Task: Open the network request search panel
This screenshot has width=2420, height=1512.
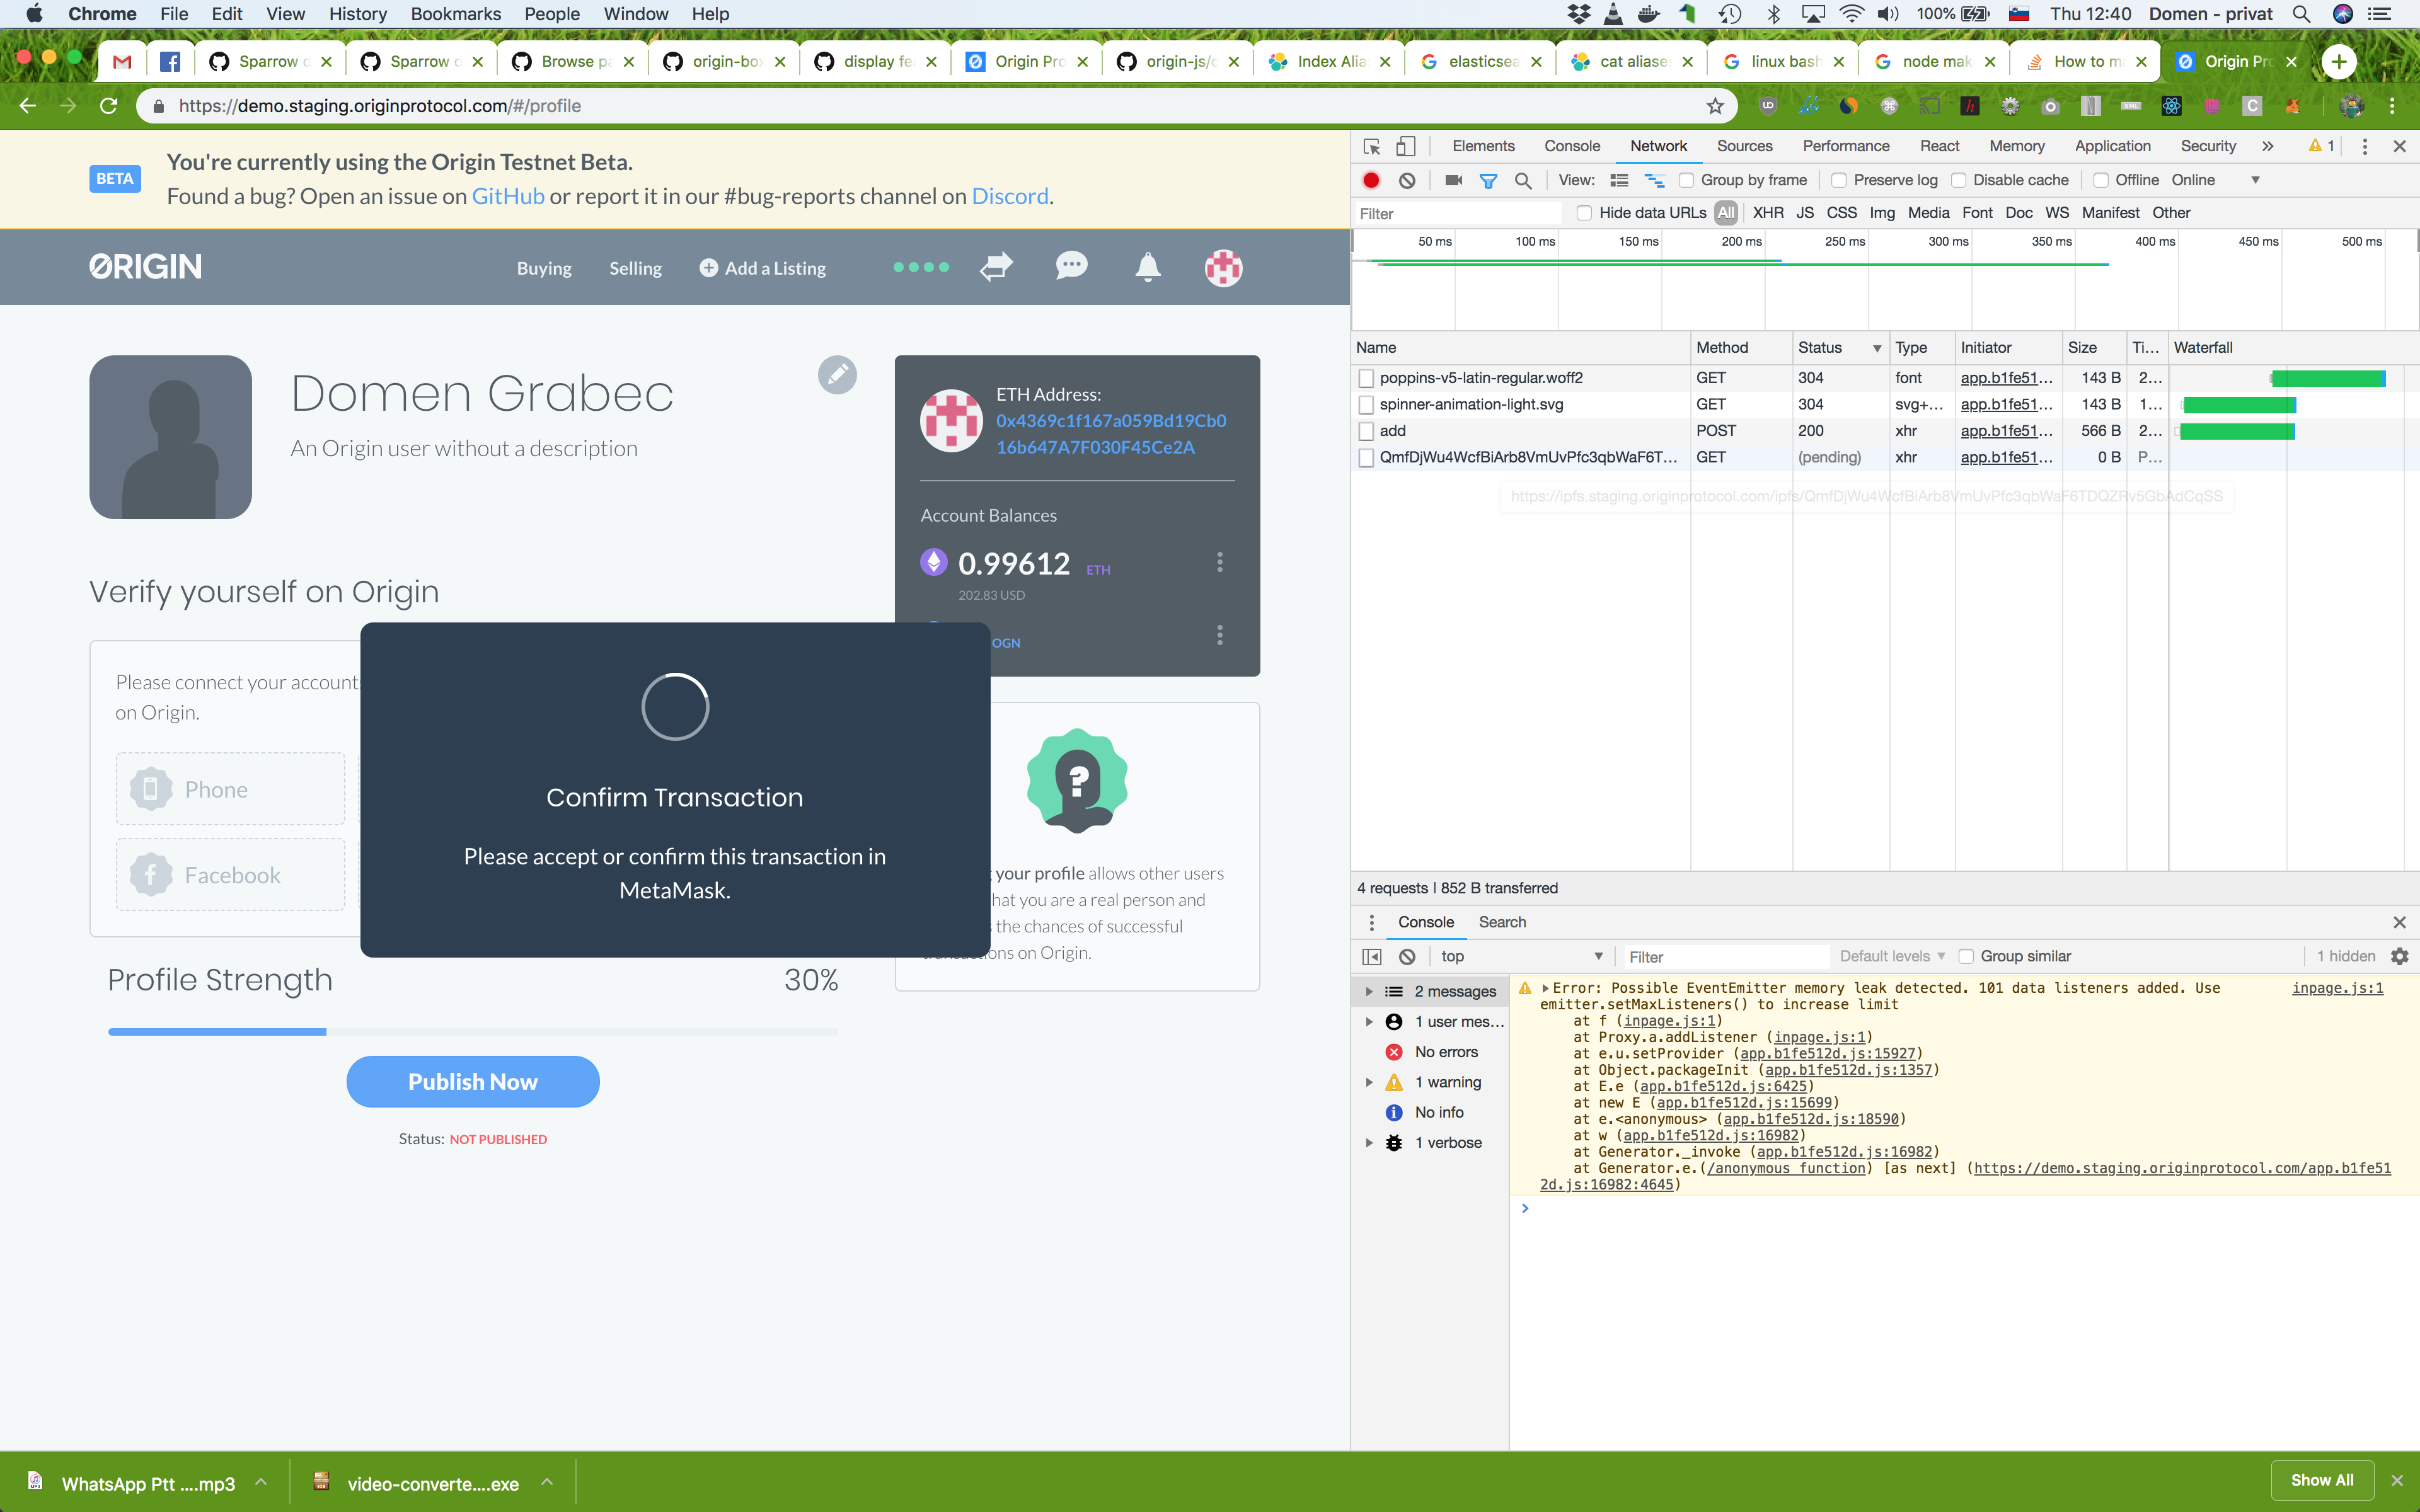Action: (1523, 180)
